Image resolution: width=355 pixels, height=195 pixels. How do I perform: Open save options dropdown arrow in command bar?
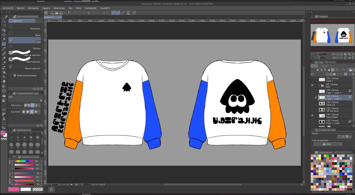click(64, 13)
